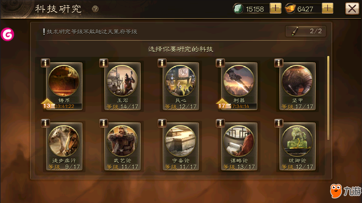
Task: Click info icon on 利器 card
Action: tap(220, 63)
